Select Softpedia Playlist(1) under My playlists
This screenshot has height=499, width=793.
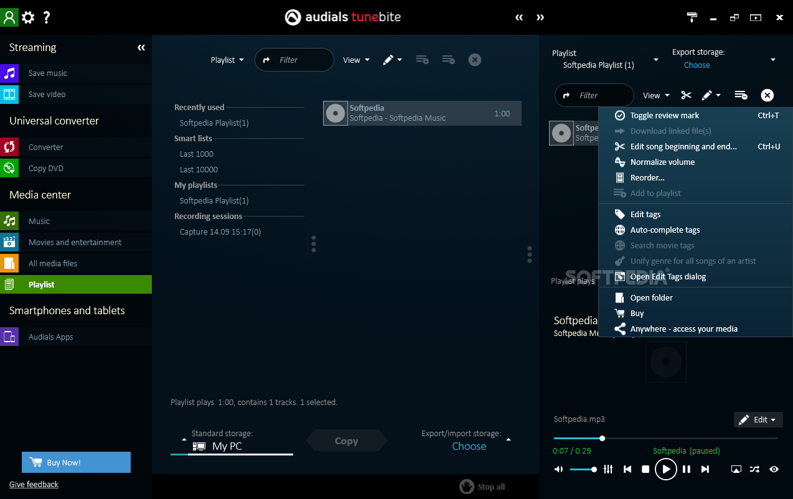214,200
